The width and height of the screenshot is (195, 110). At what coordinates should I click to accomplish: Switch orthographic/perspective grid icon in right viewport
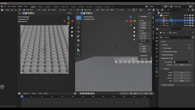point(134,39)
